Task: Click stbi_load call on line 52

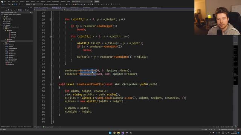Action: pyautogui.click(x=104, y=98)
